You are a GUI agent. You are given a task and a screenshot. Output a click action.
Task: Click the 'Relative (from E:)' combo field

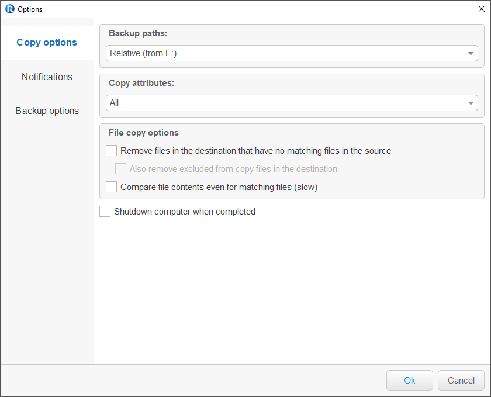(x=285, y=53)
